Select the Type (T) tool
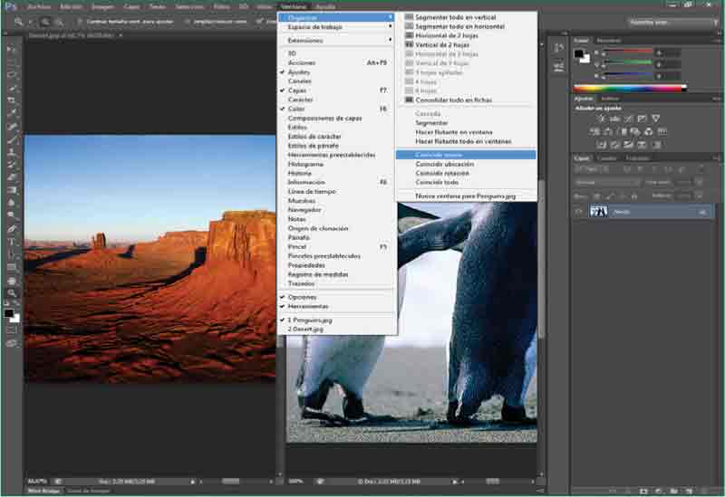 pyautogui.click(x=12, y=242)
